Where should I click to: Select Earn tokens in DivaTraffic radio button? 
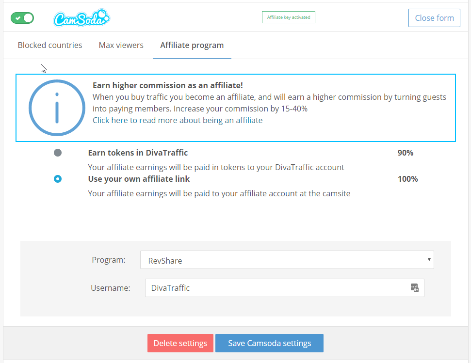coord(58,153)
